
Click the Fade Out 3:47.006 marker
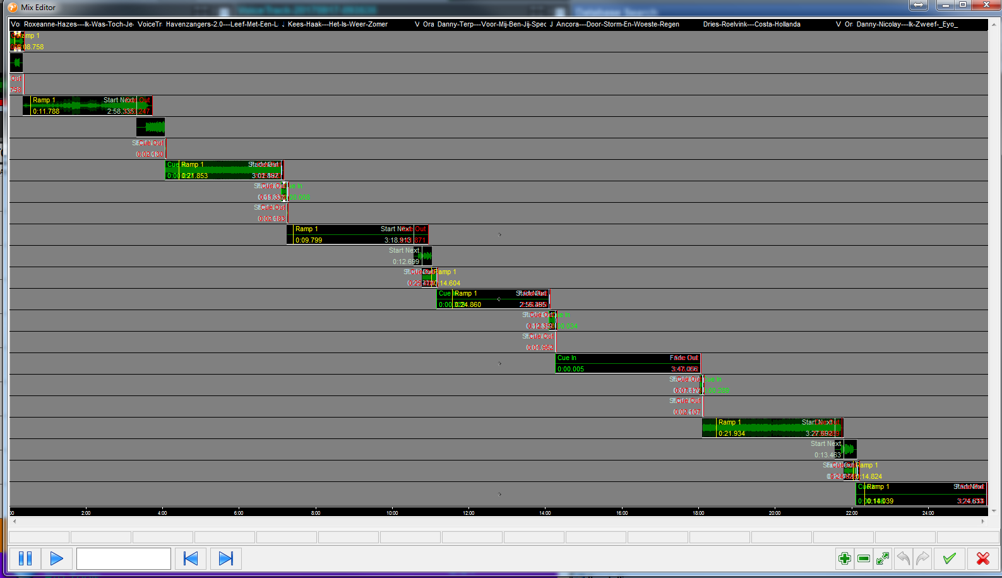tap(684, 363)
